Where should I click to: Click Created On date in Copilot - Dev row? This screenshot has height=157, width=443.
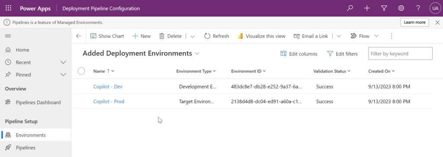(389, 87)
